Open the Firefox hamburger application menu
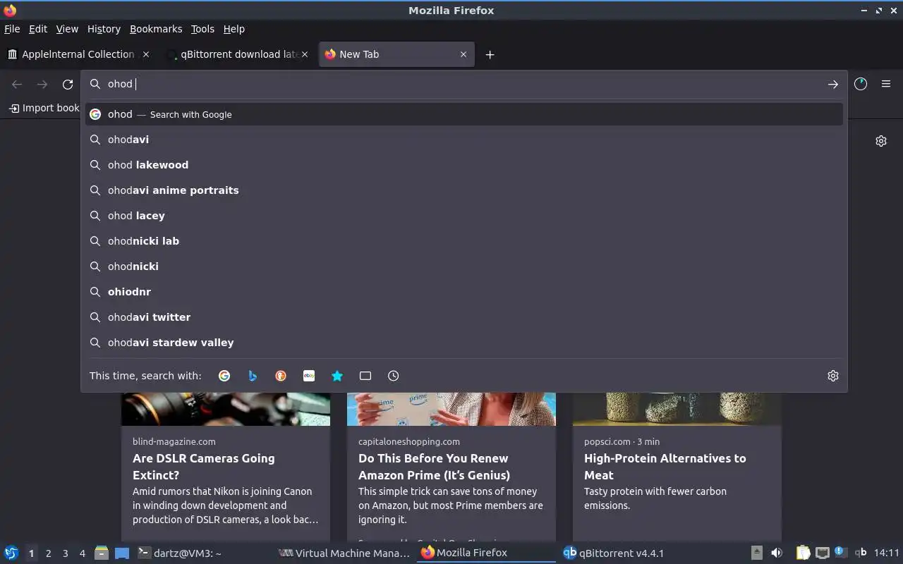903x564 pixels. [x=886, y=84]
